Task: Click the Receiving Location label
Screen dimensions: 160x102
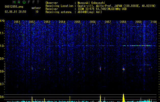Action: point(59,6)
